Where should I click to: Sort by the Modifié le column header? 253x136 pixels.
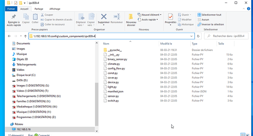(166, 44)
